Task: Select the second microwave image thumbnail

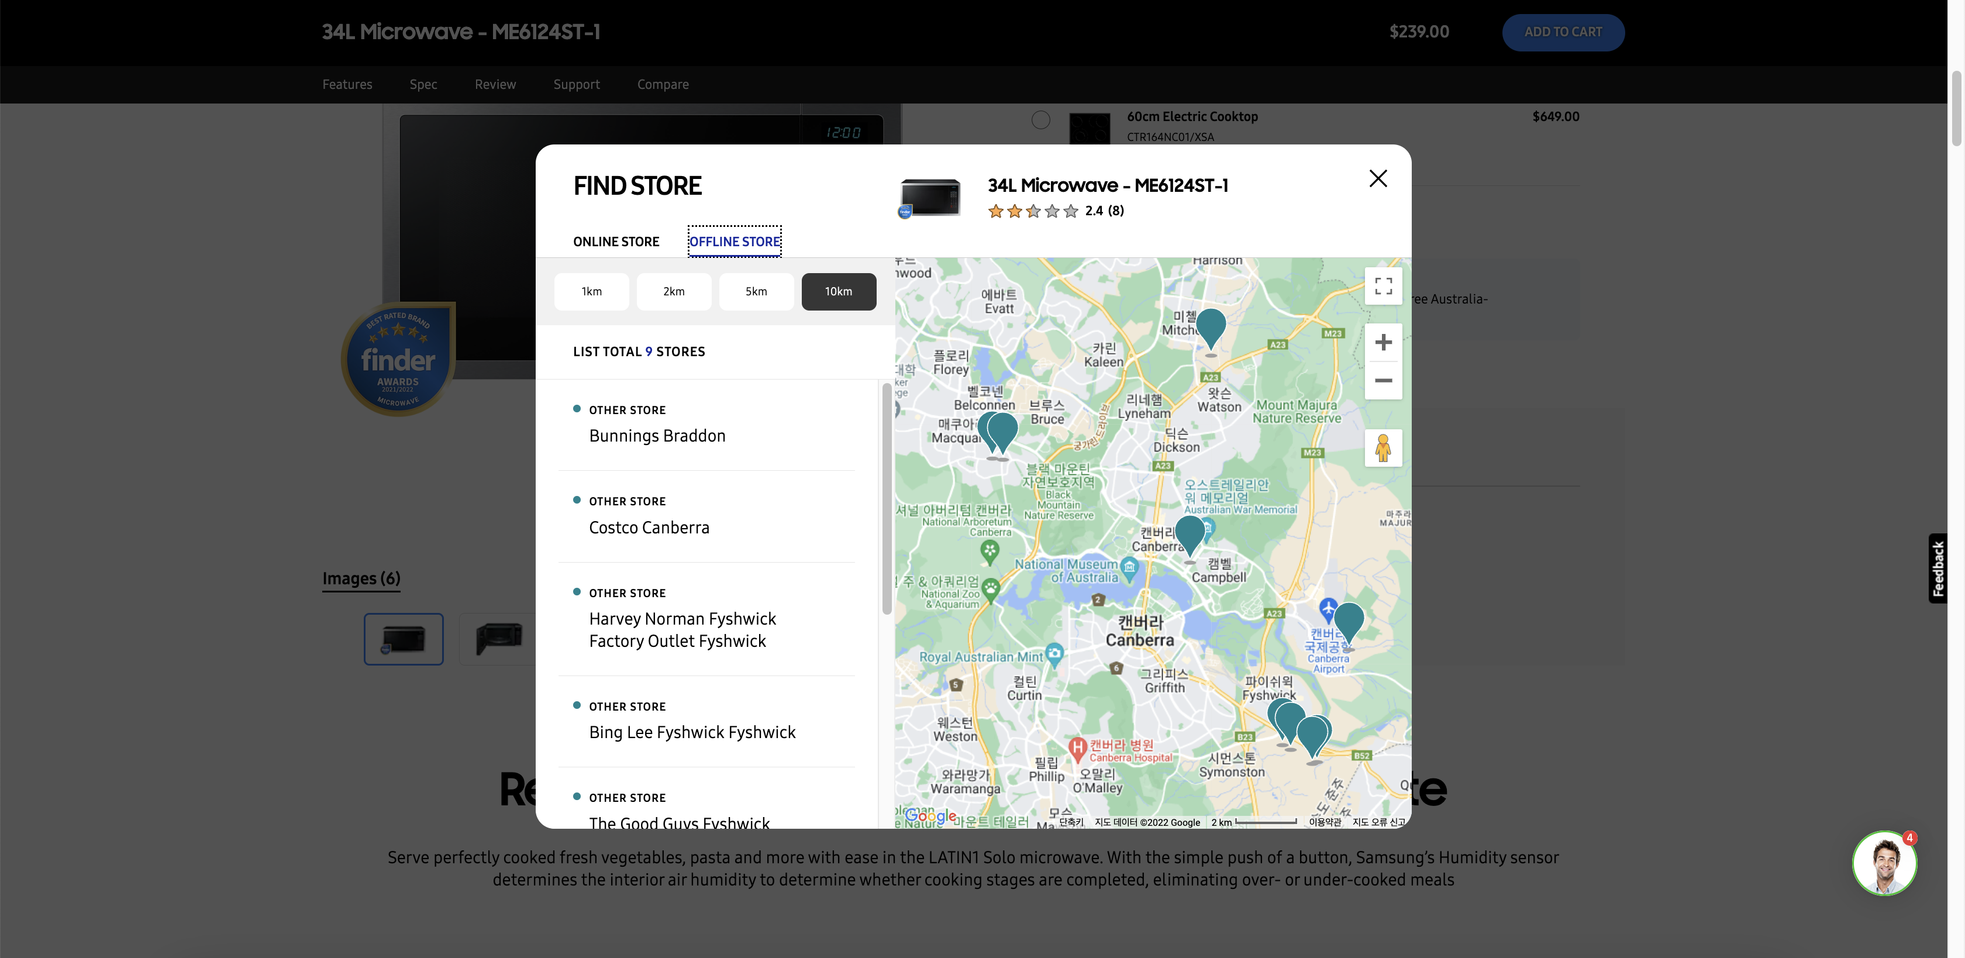Action: [498, 639]
